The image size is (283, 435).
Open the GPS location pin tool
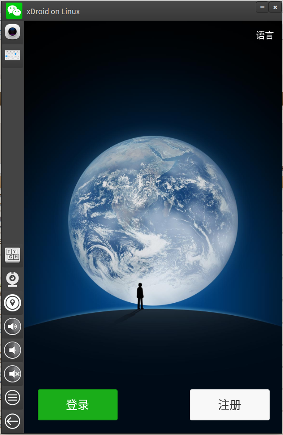click(x=12, y=303)
